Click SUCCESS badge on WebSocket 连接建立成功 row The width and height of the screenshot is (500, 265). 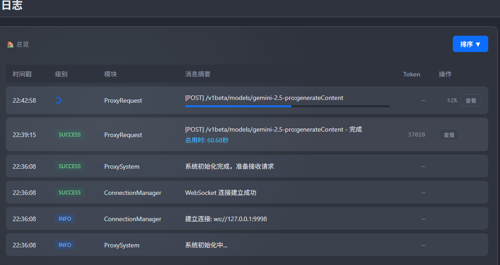(69, 193)
